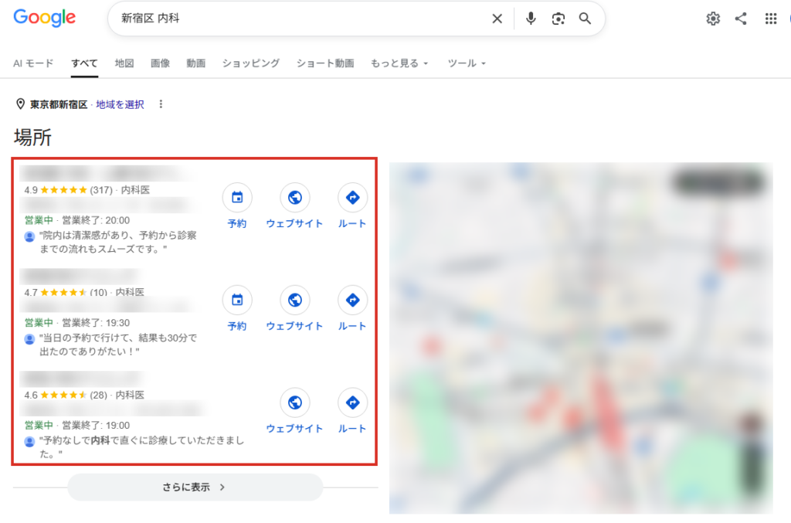This screenshot has height=523, width=791.
Task: Open three-dot menu next to 地域を選択
Action: click(161, 104)
